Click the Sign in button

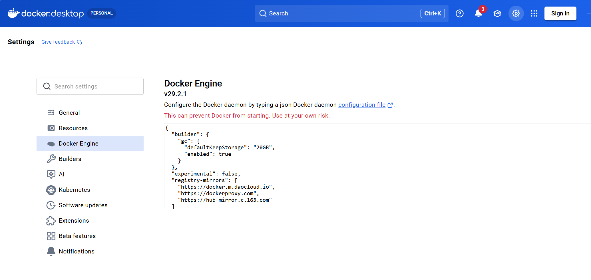point(560,13)
